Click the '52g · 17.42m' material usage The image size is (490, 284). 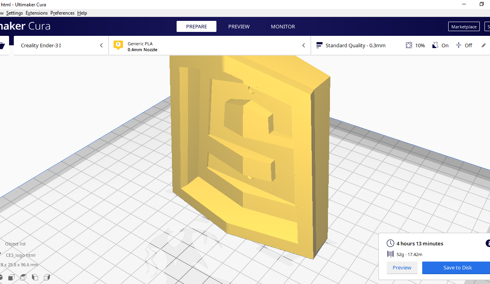[409, 254]
